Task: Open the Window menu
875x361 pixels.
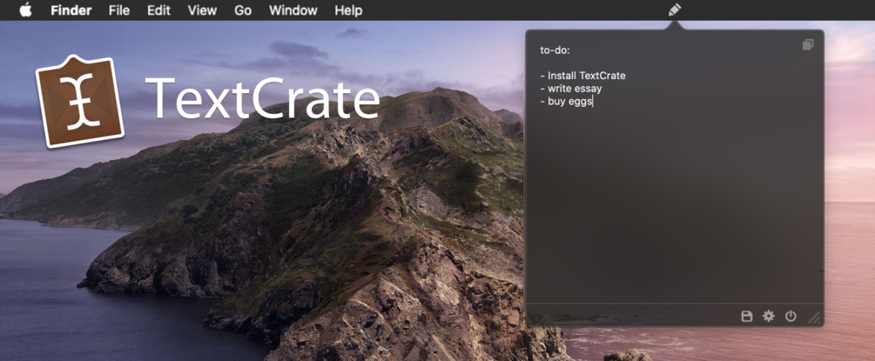Action: pos(293,10)
